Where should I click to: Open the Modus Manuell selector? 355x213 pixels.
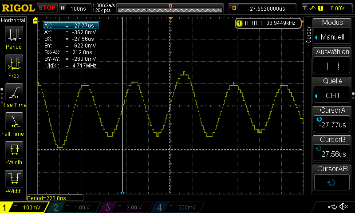pos(332,36)
